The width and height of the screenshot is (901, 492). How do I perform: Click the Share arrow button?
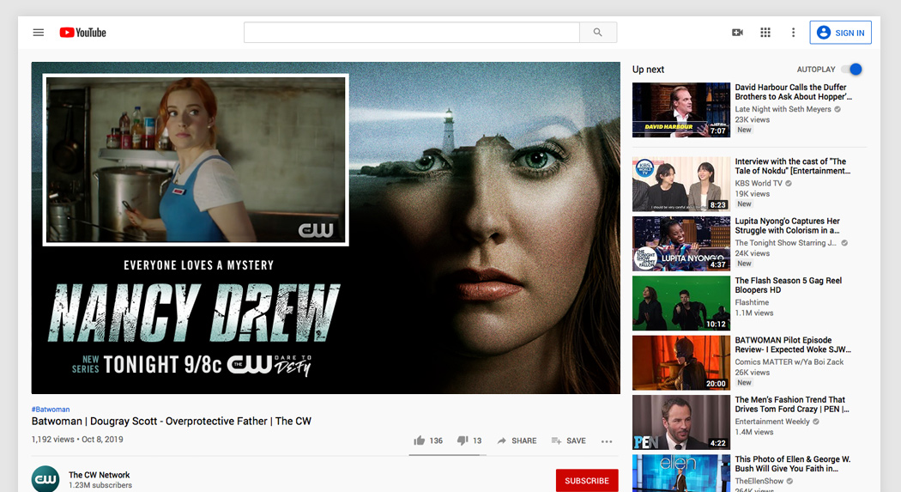point(517,440)
